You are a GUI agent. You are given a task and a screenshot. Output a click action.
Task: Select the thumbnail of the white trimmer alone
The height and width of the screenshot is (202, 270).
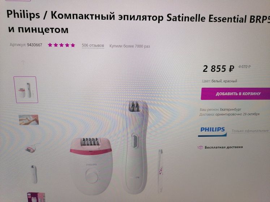click(x=34, y=175)
